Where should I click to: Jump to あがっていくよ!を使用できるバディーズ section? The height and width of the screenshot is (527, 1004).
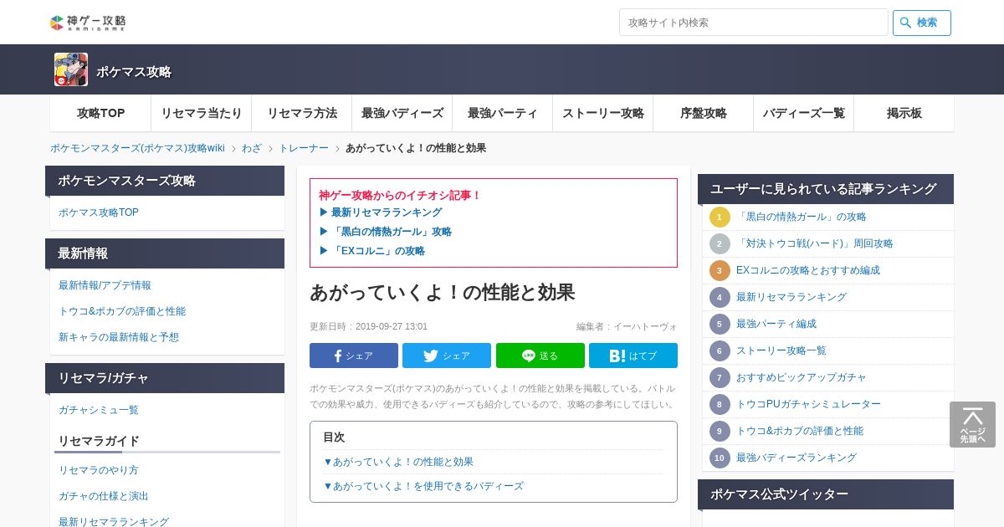coord(423,486)
